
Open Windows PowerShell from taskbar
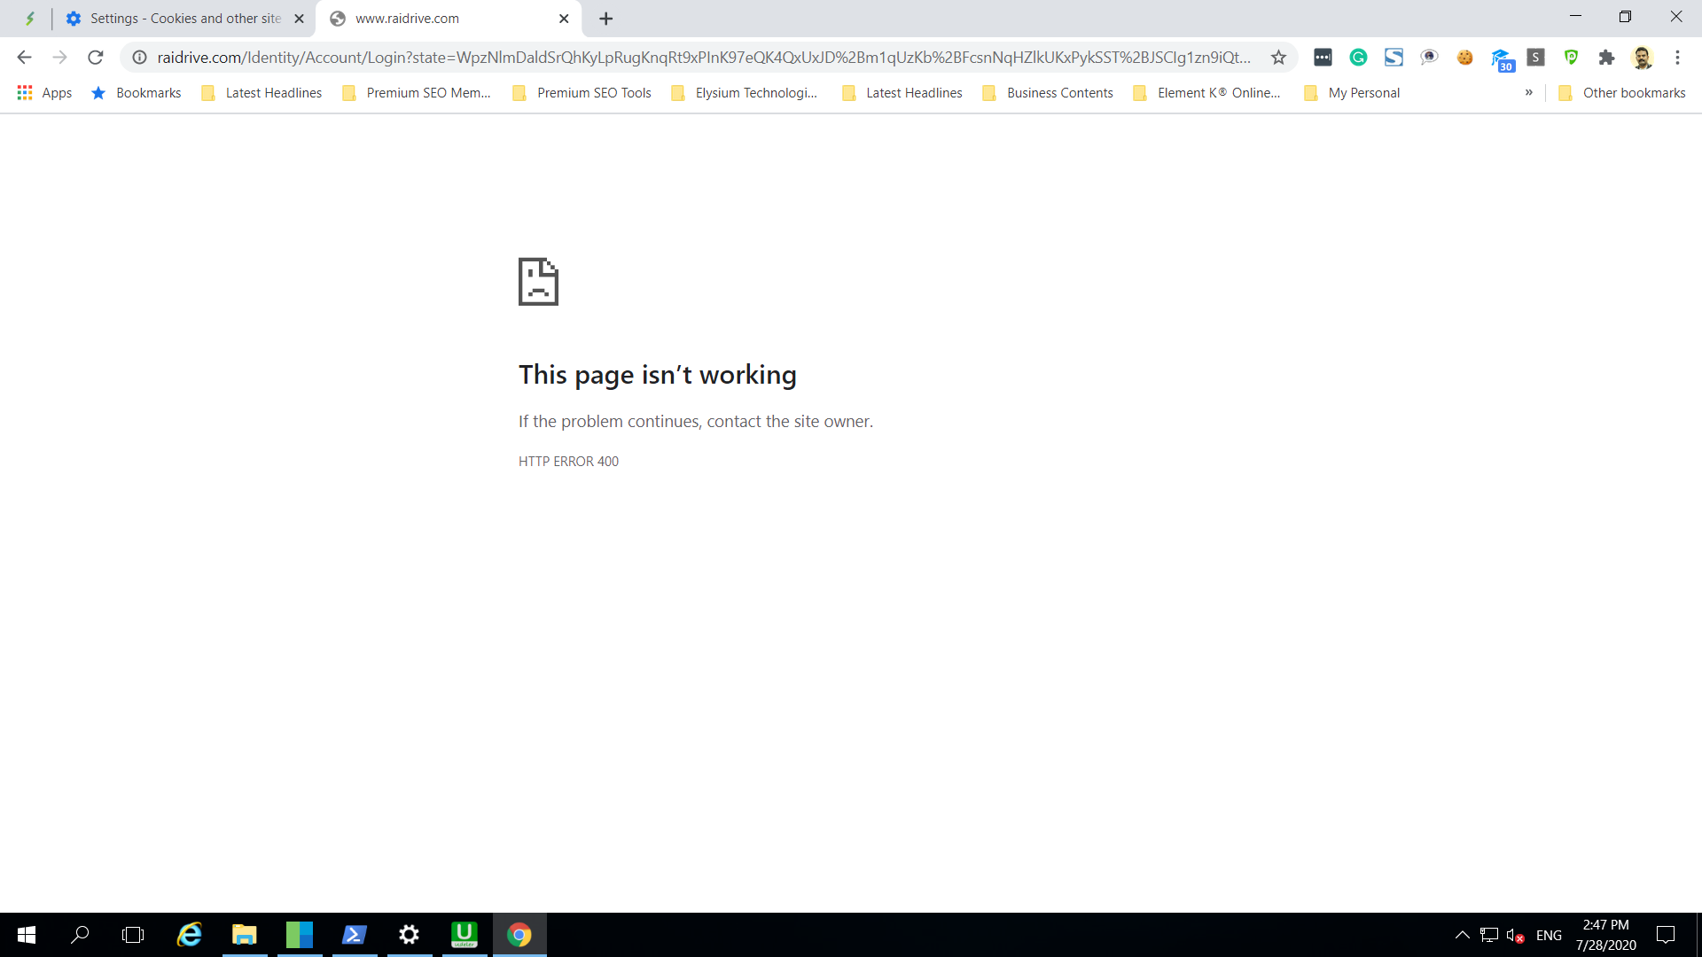[x=354, y=935]
